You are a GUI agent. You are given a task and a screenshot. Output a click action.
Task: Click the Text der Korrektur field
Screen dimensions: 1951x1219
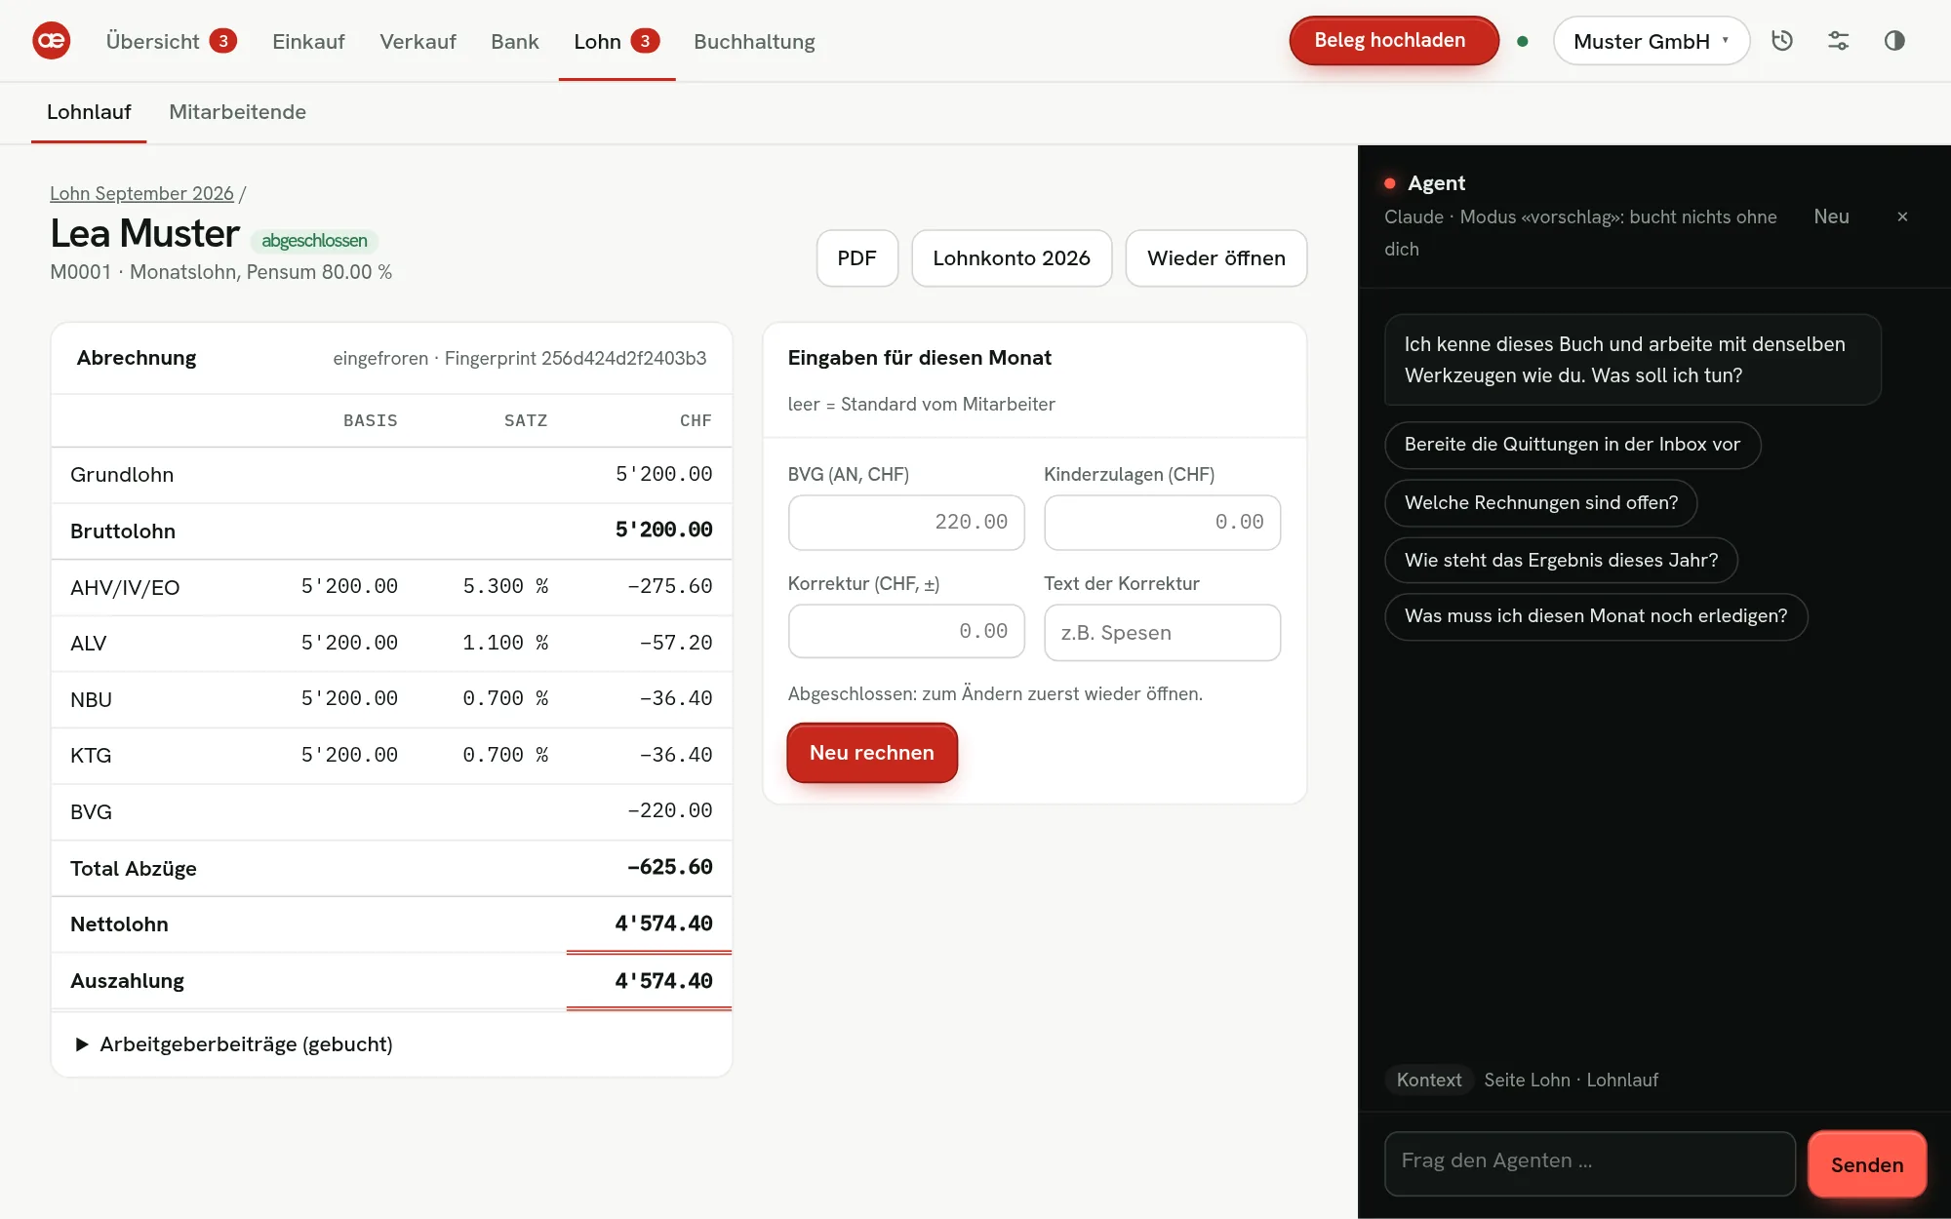(1162, 633)
